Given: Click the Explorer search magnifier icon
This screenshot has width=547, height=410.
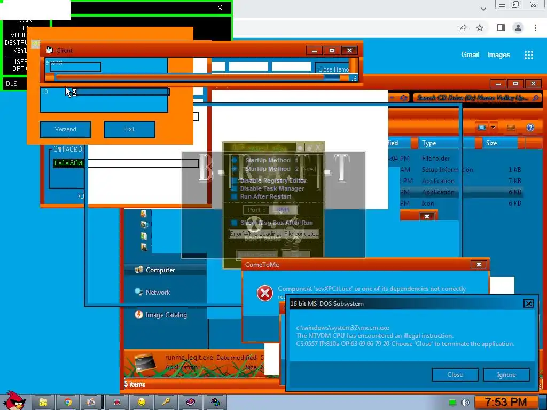Looking at the screenshot, I should pyautogui.click(x=536, y=98).
